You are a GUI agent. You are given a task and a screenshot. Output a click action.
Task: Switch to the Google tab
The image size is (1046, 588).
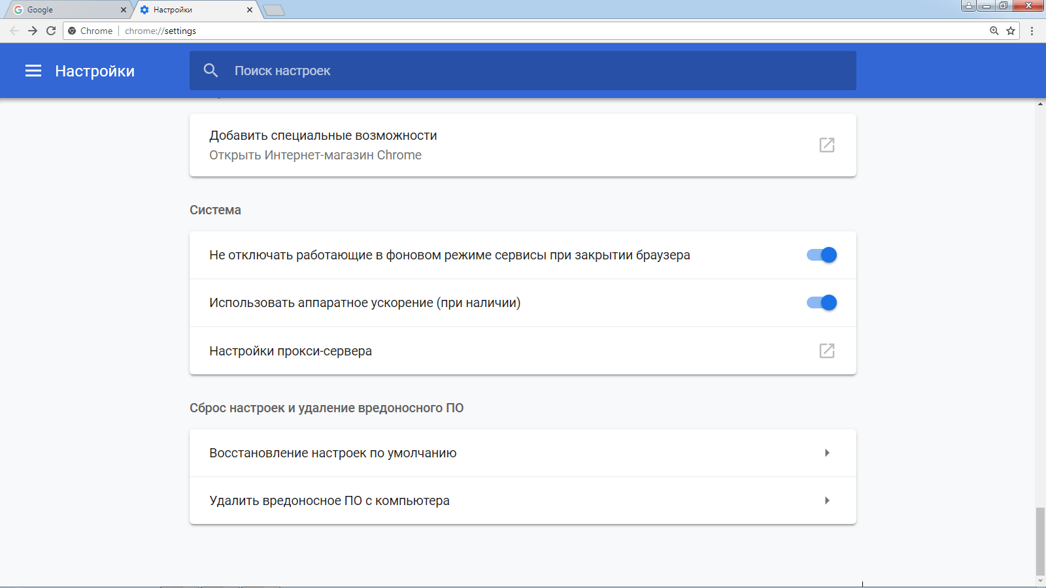point(69,10)
